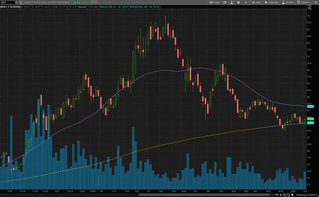Image resolution: width=319 pixels, height=197 pixels.
Task: Click the Volume label in chart header
Action: [82, 7]
